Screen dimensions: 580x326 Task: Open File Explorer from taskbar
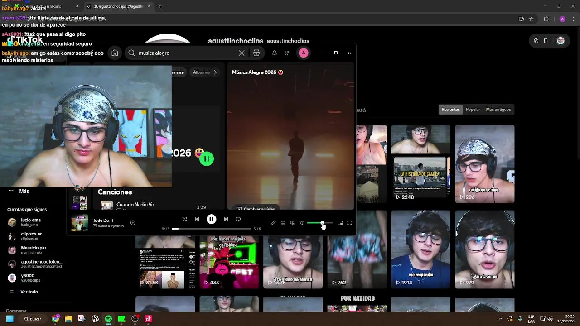pyautogui.click(x=68, y=319)
